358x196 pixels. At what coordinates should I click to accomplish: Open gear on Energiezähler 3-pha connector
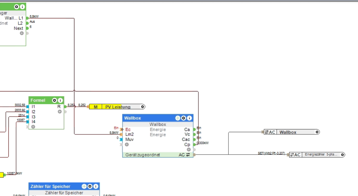point(342,155)
